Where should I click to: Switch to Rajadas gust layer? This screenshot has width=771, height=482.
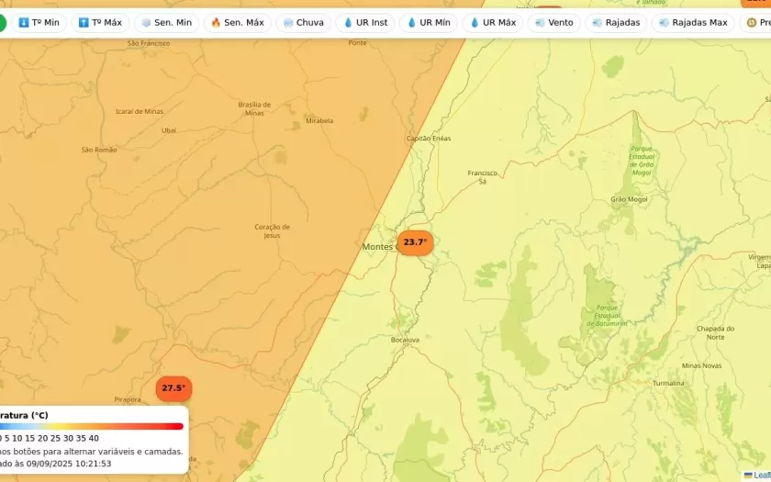[616, 23]
